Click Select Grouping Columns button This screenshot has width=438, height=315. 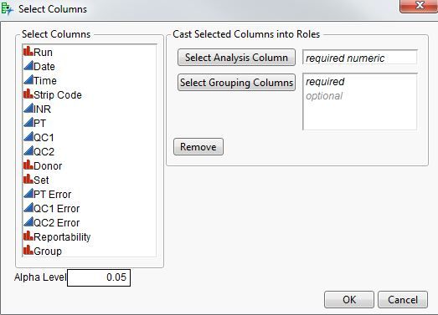click(x=236, y=82)
